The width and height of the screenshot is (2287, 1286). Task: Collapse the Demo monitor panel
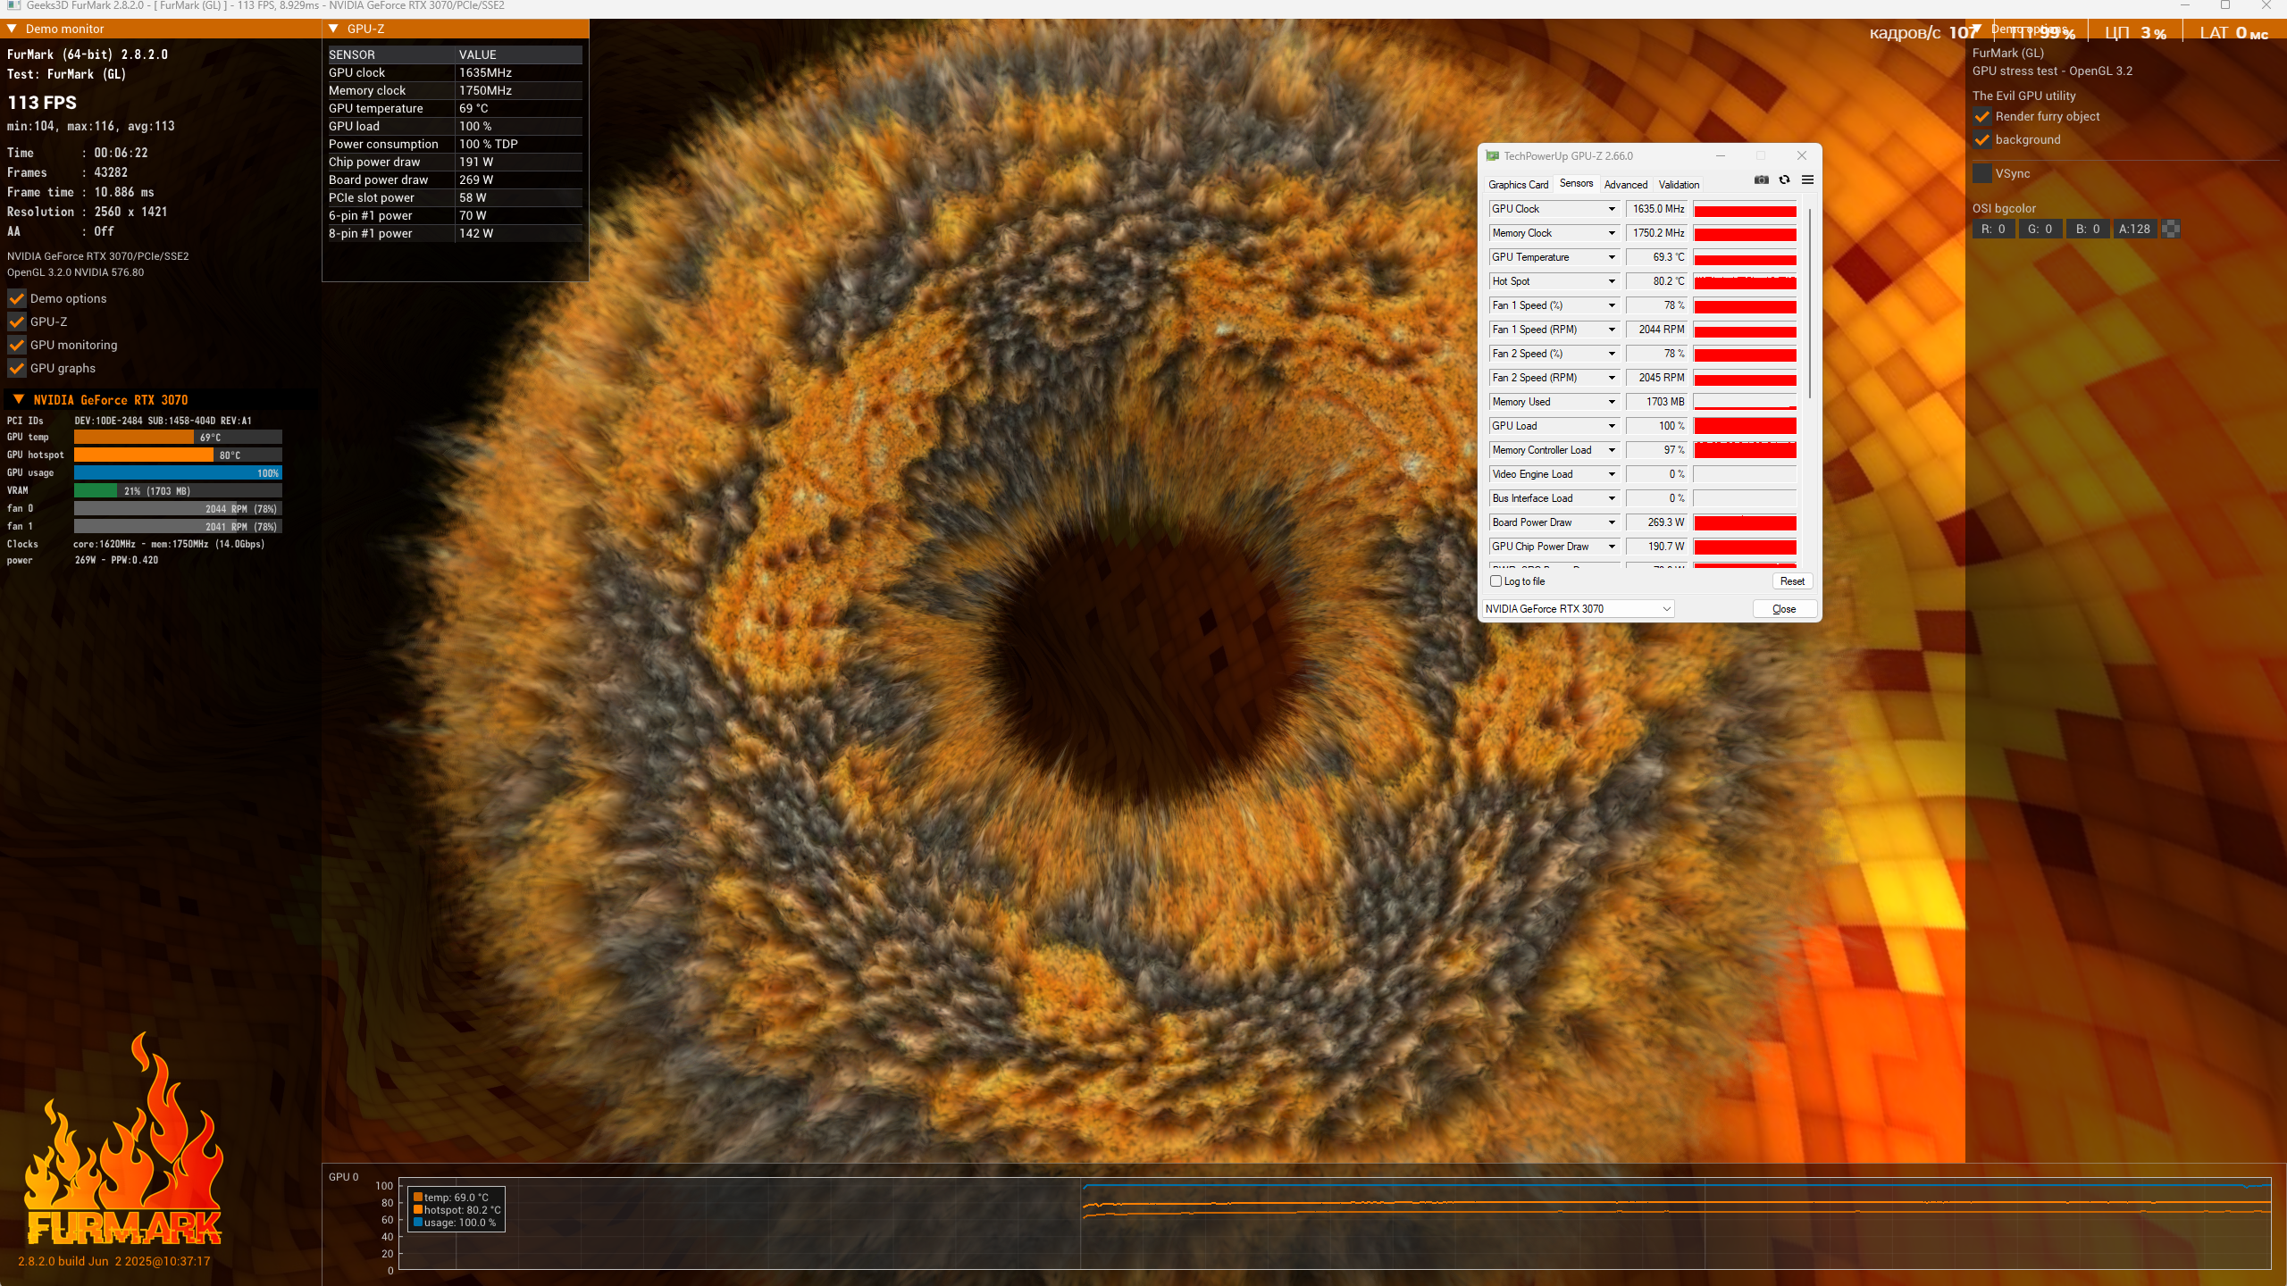[13, 29]
